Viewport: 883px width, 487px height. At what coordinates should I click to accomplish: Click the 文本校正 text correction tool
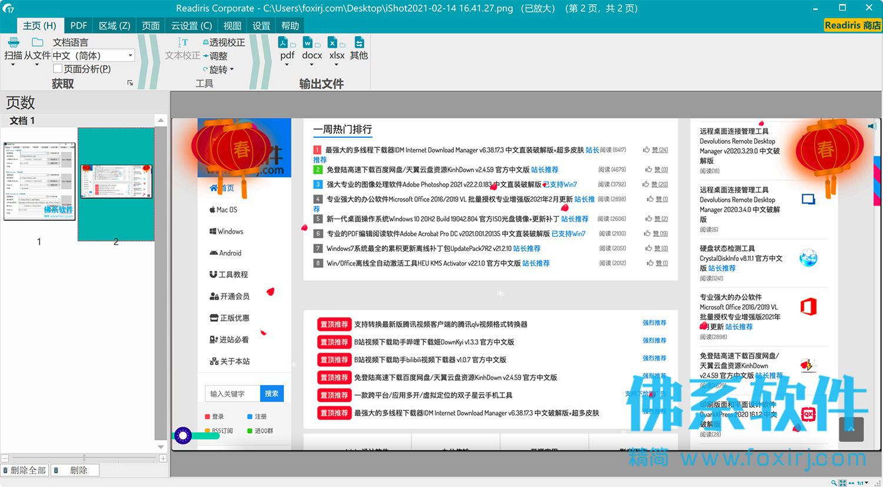coord(182,50)
